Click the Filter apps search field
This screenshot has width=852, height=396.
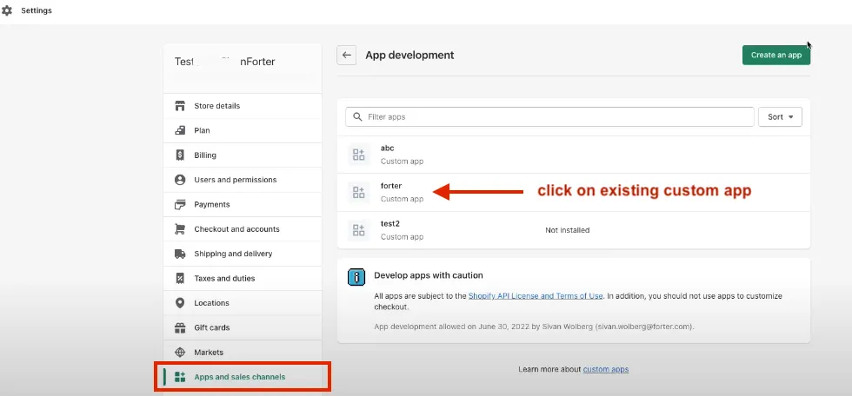[549, 116]
